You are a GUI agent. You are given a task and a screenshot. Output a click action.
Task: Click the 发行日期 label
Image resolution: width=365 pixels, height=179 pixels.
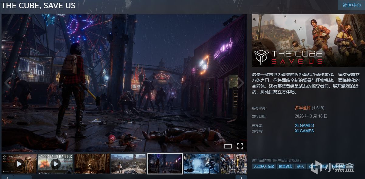[x=259, y=116]
